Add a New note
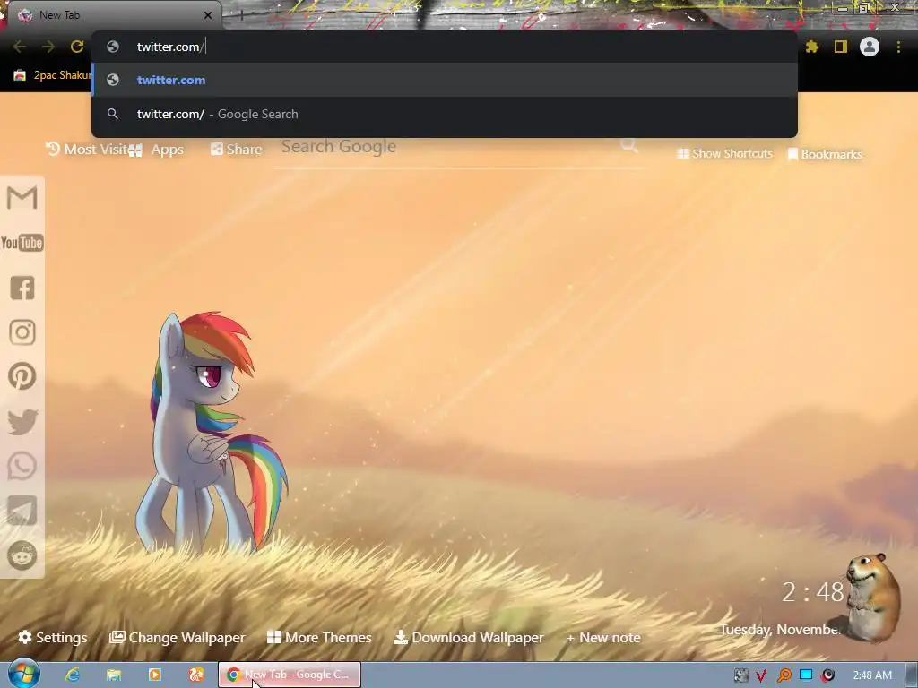This screenshot has height=688, width=918. 603,638
